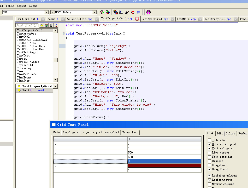Click the Find (Ctrl+Q) search field
This screenshot has width=248, height=188.
[x=27, y=25]
